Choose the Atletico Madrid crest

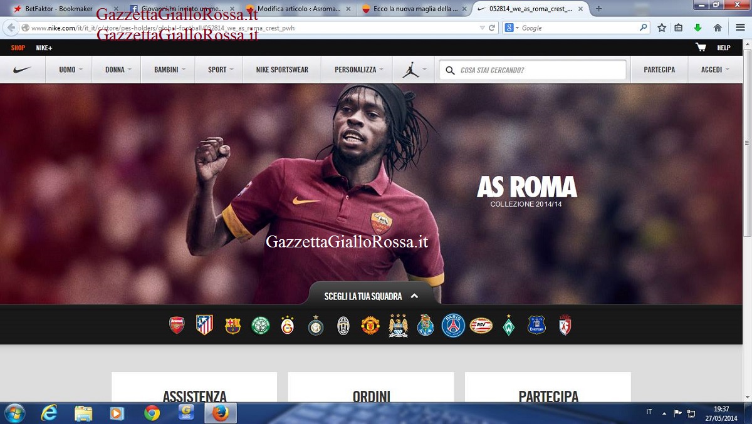[204, 325]
